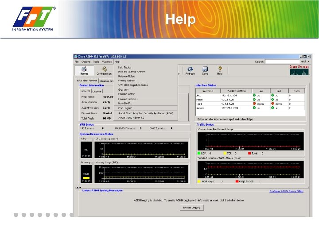The height and width of the screenshot is (239, 319).
Task: Sort by the Line column header
Action: pyautogui.click(x=261, y=91)
